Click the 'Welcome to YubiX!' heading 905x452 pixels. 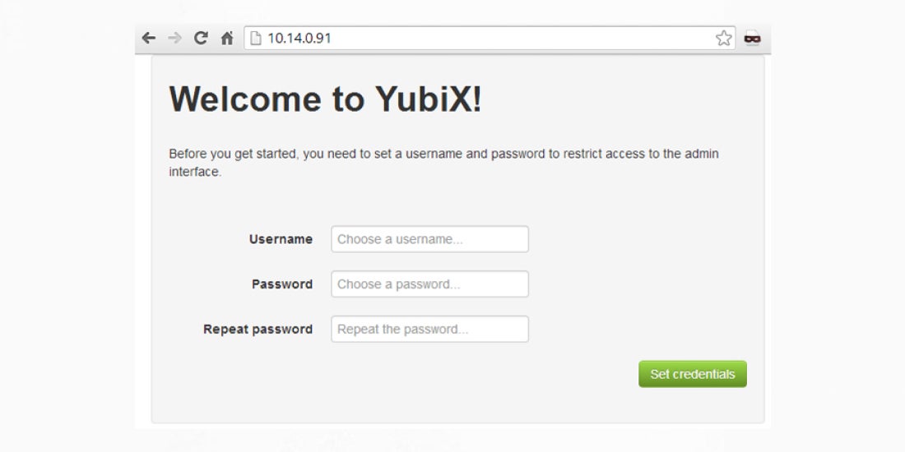(325, 99)
